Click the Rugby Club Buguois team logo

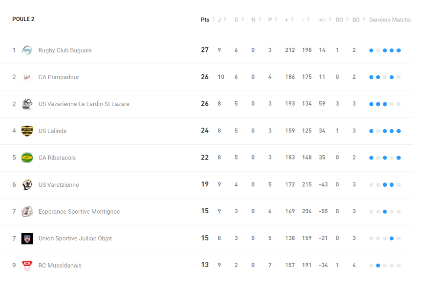tap(27, 50)
